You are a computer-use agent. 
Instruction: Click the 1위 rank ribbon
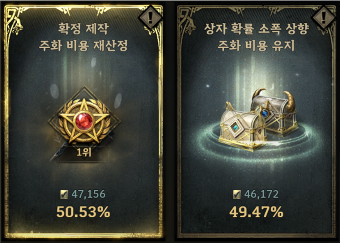(84, 152)
